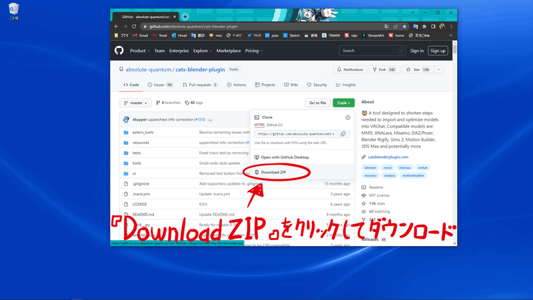Open the DeviantArt bookmark

coord(373,35)
